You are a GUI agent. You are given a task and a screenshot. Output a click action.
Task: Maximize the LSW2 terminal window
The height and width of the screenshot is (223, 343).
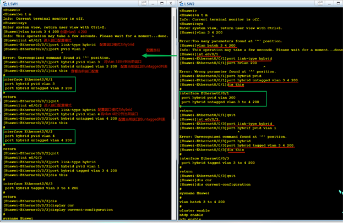[337, 3]
